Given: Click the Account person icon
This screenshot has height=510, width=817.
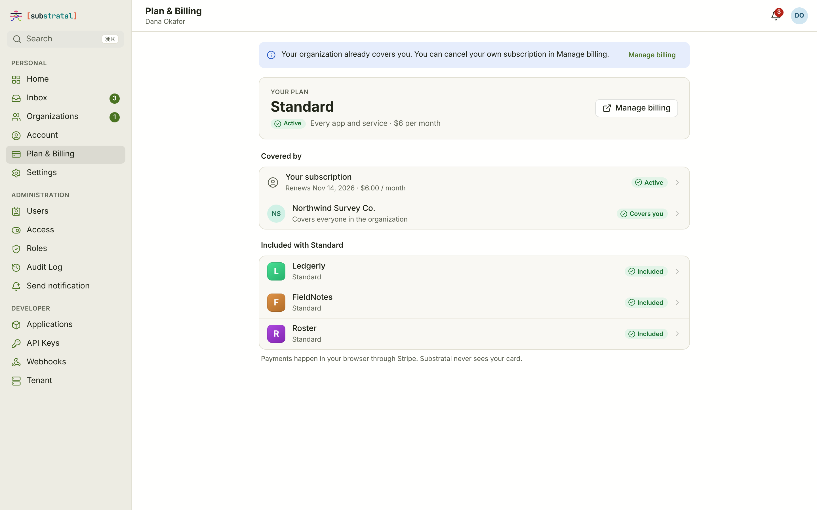Looking at the screenshot, I should (16, 136).
